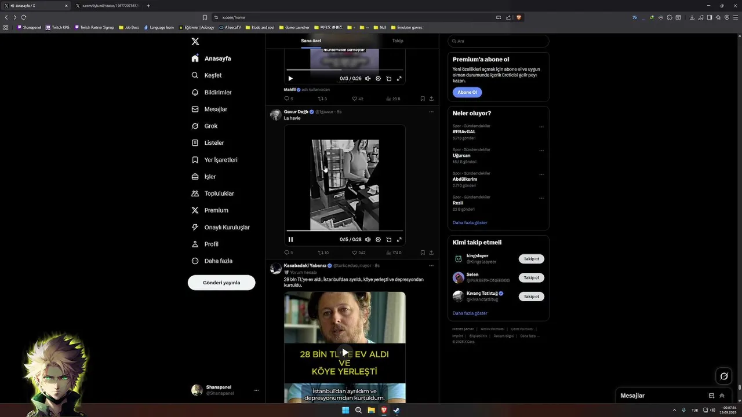This screenshot has height=417, width=742.
Task: Open the Twitch RPG bookmark
Action: click(58, 27)
